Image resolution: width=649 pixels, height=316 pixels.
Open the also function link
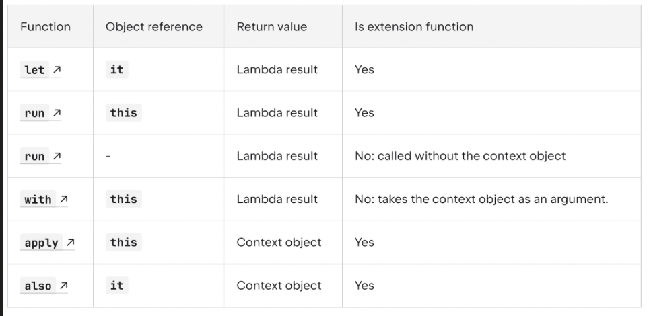coord(38,286)
